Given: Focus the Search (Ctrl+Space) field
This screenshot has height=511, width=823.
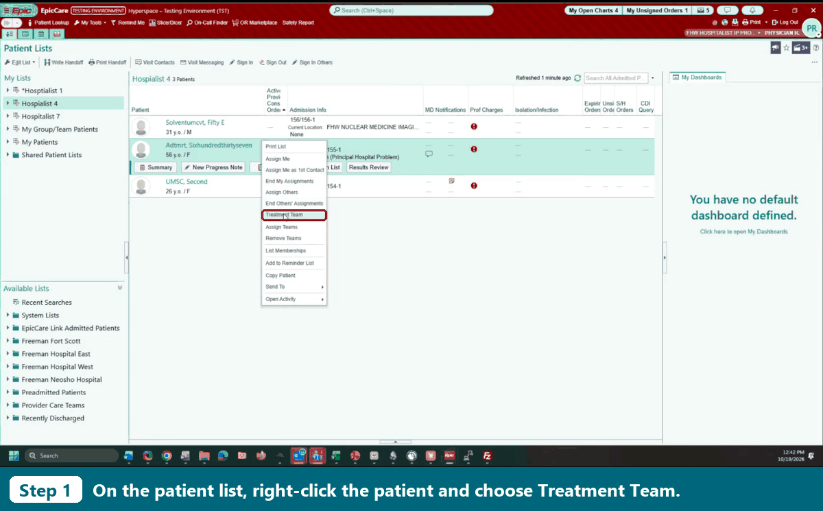Looking at the screenshot, I should click(411, 10).
